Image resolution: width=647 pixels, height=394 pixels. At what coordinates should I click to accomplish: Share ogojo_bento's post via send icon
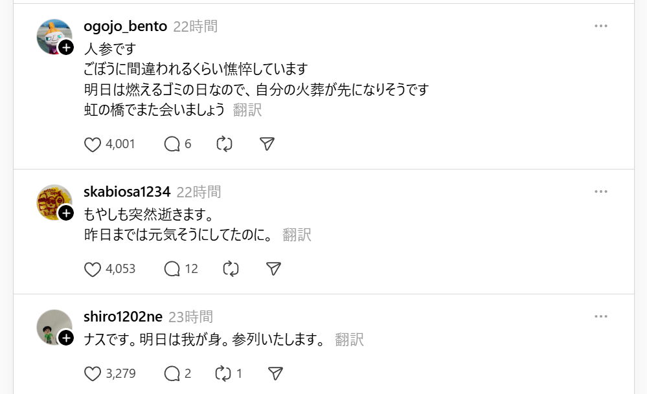tap(267, 144)
